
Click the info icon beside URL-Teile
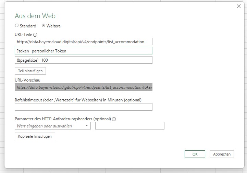[35, 35]
